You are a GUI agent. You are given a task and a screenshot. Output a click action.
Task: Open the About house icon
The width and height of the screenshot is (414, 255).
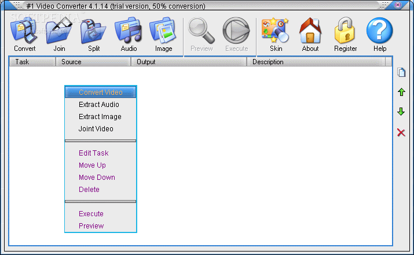(x=310, y=34)
